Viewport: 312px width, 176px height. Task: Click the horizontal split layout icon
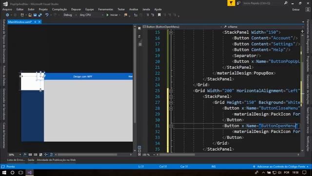click(139, 151)
